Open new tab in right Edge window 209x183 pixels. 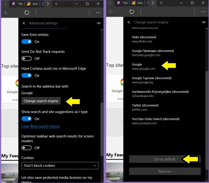coord(161,3)
